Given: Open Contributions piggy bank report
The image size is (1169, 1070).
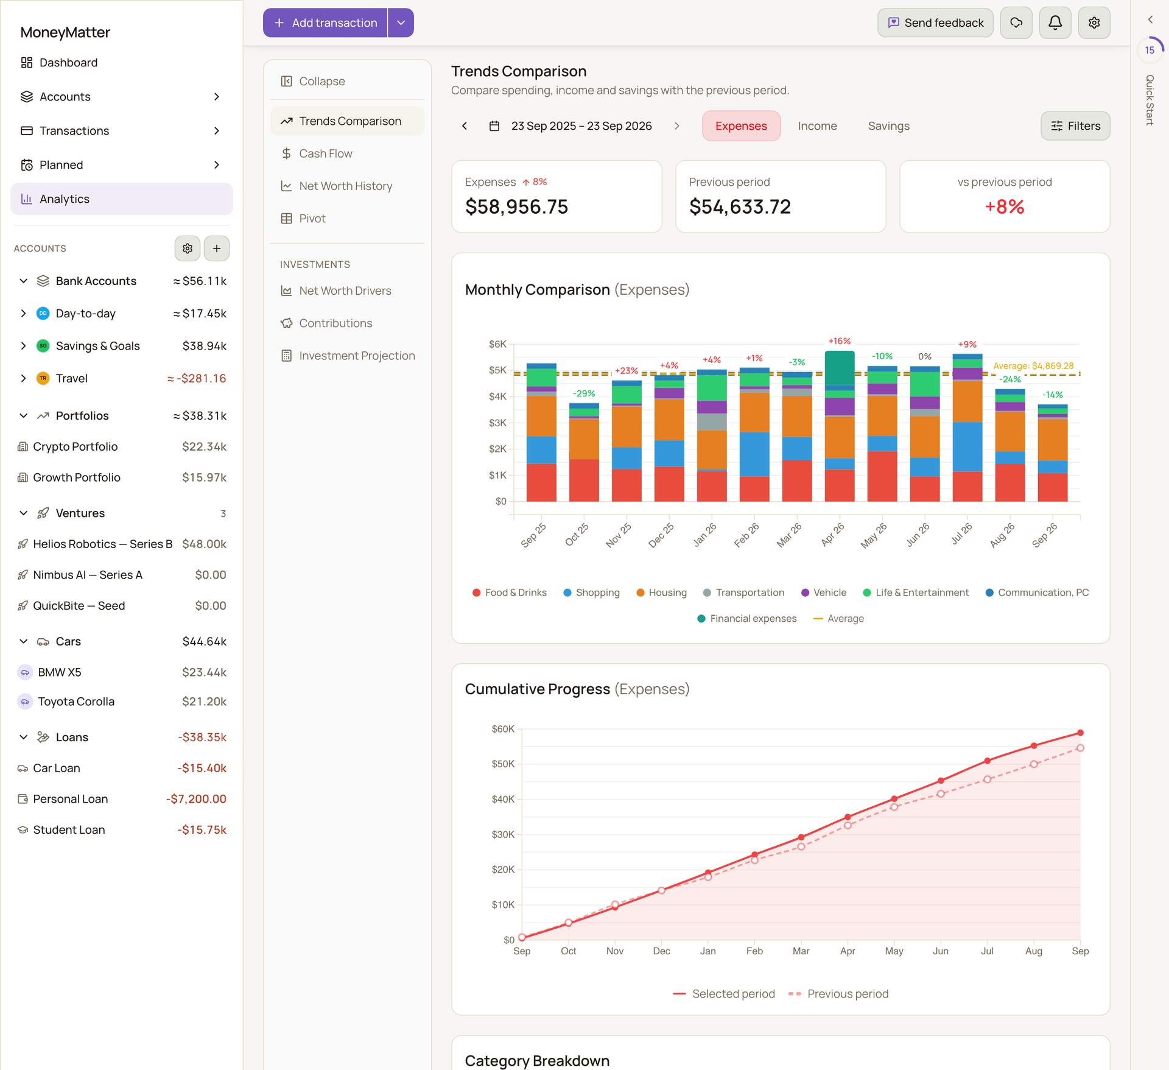Looking at the screenshot, I should (347, 323).
